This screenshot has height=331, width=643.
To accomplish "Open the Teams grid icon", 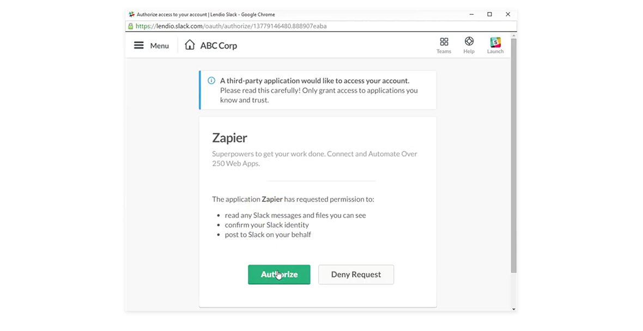I will point(444,41).
